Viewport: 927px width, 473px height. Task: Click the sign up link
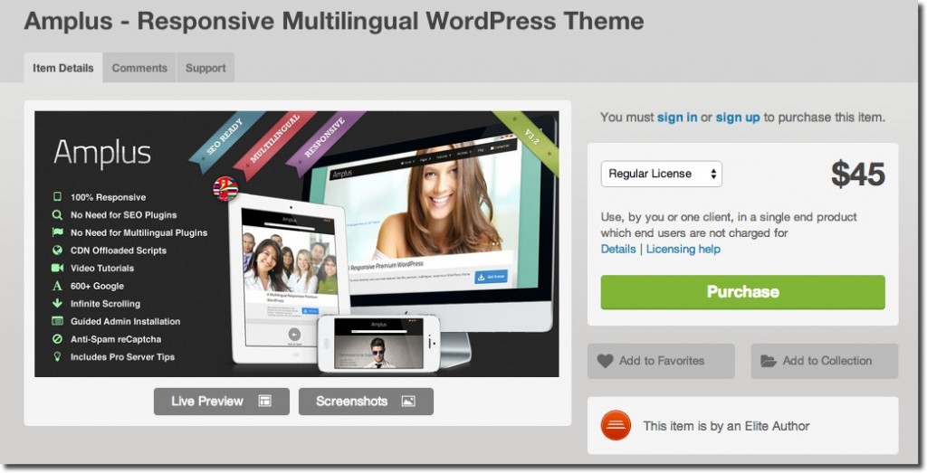tap(737, 117)
